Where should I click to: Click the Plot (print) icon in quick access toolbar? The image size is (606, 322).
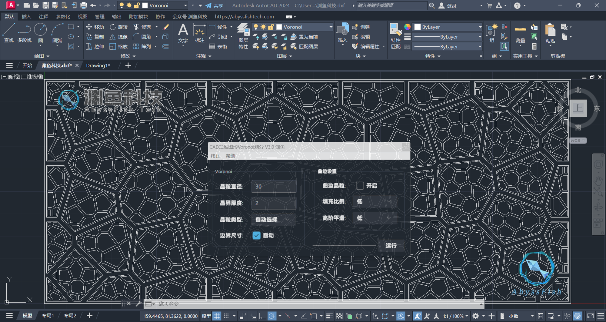[x=83, y=5]
